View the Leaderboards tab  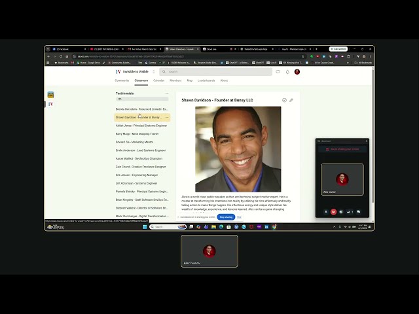pyautogui.click(x=206, y=80)
